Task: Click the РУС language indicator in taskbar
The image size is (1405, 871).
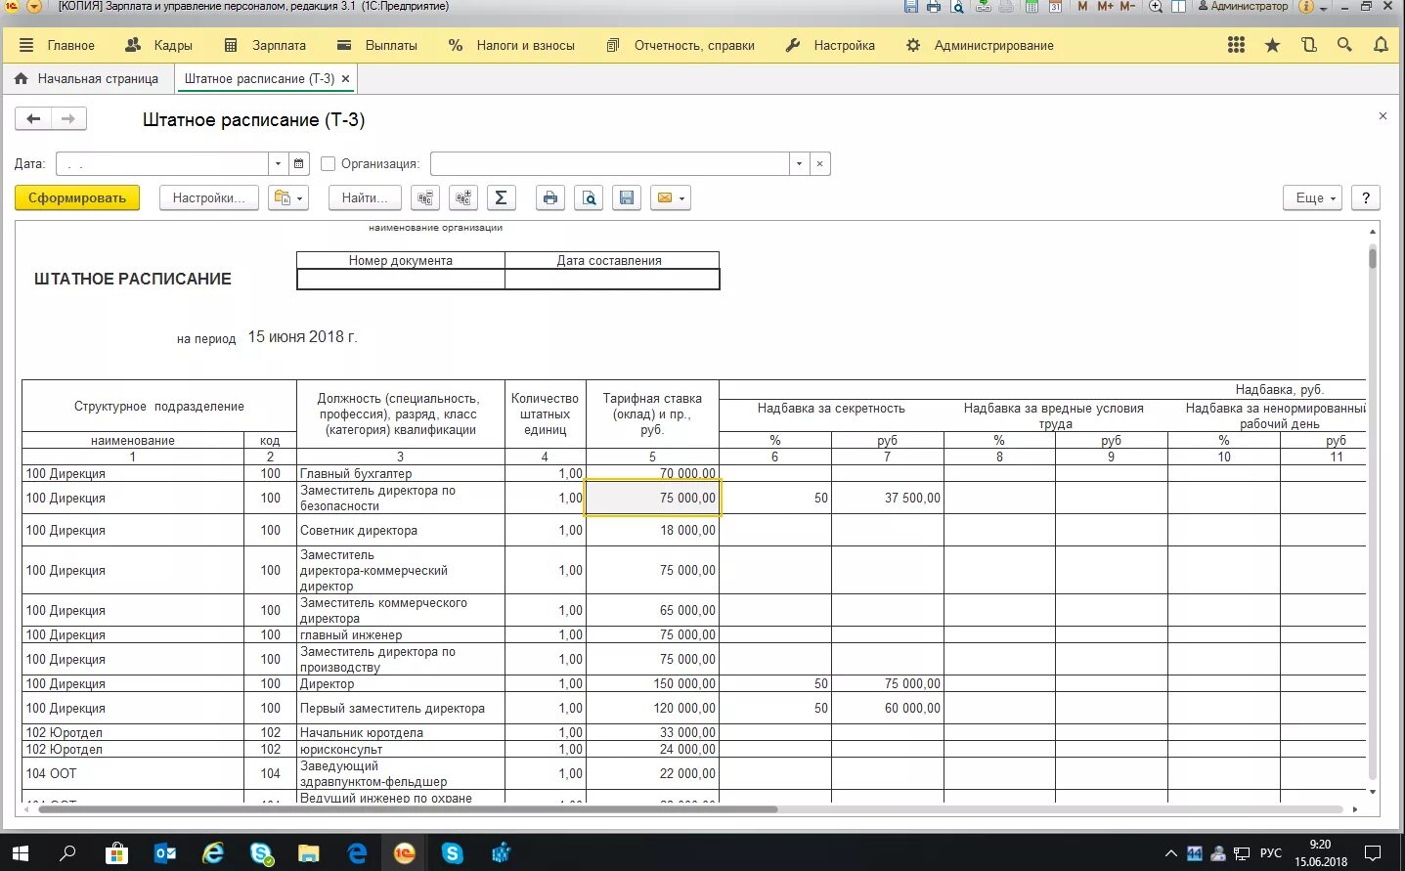Action: coord(1270,852)
